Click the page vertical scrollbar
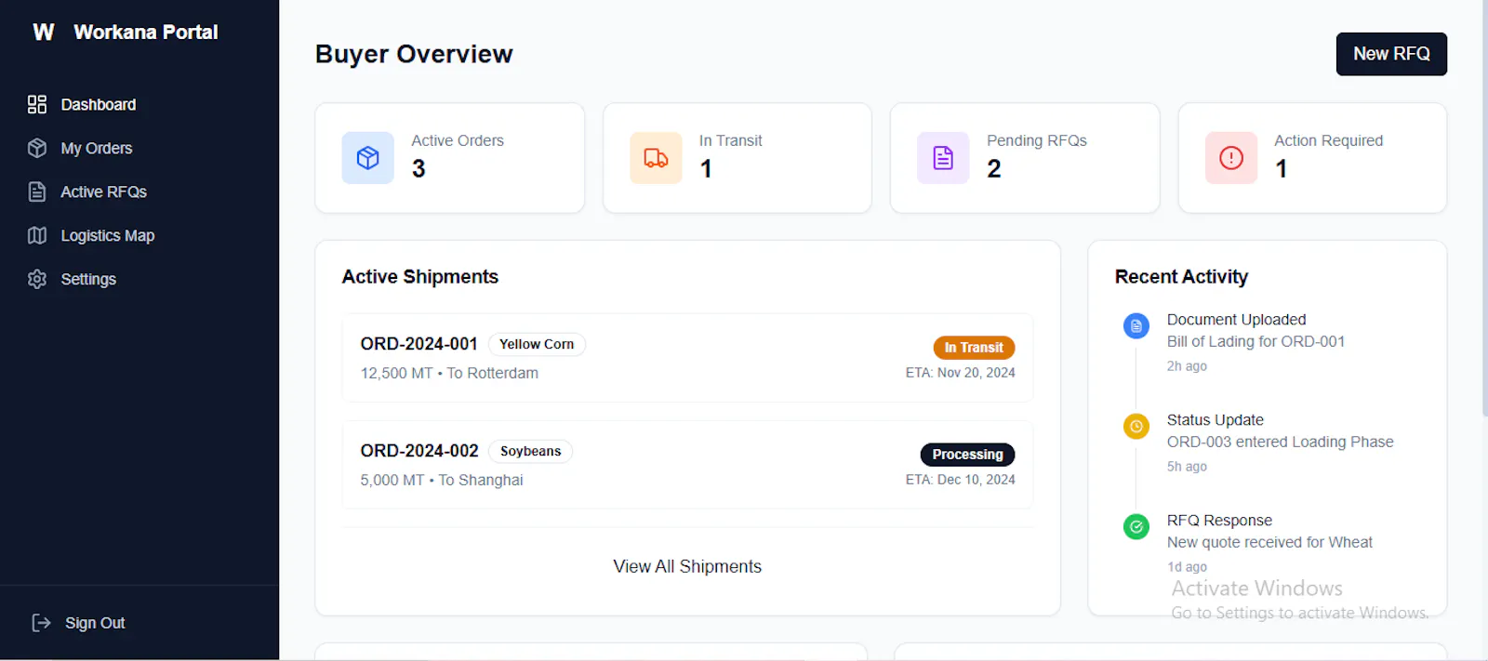The height and width of the screenshot is (661, 1488). (x=1484, y=209)
